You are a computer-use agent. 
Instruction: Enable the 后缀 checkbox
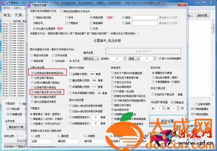[124, 23]
